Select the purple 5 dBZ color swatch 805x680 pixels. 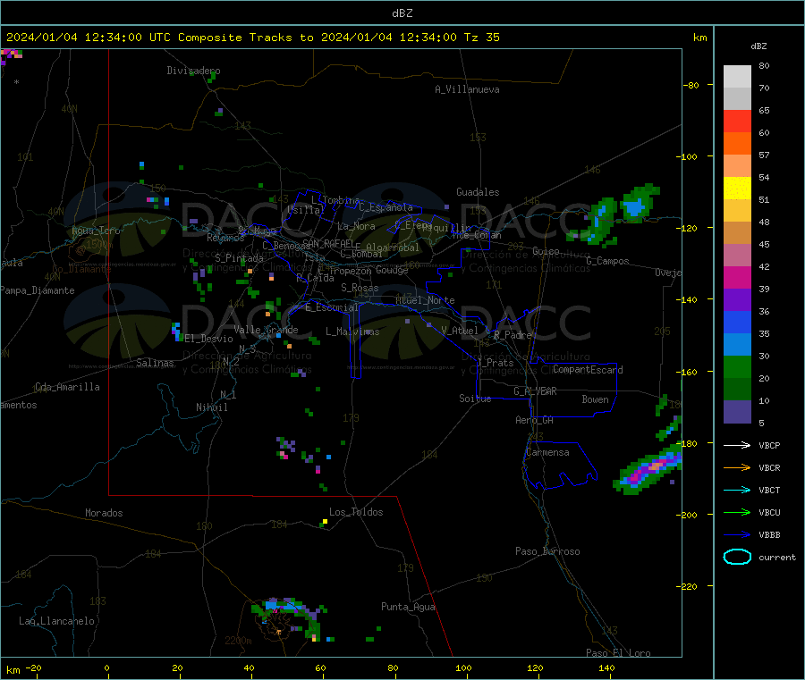coord(737,412)
